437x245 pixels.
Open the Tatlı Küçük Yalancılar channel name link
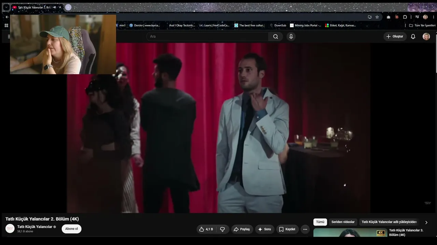tap(35, 227)
